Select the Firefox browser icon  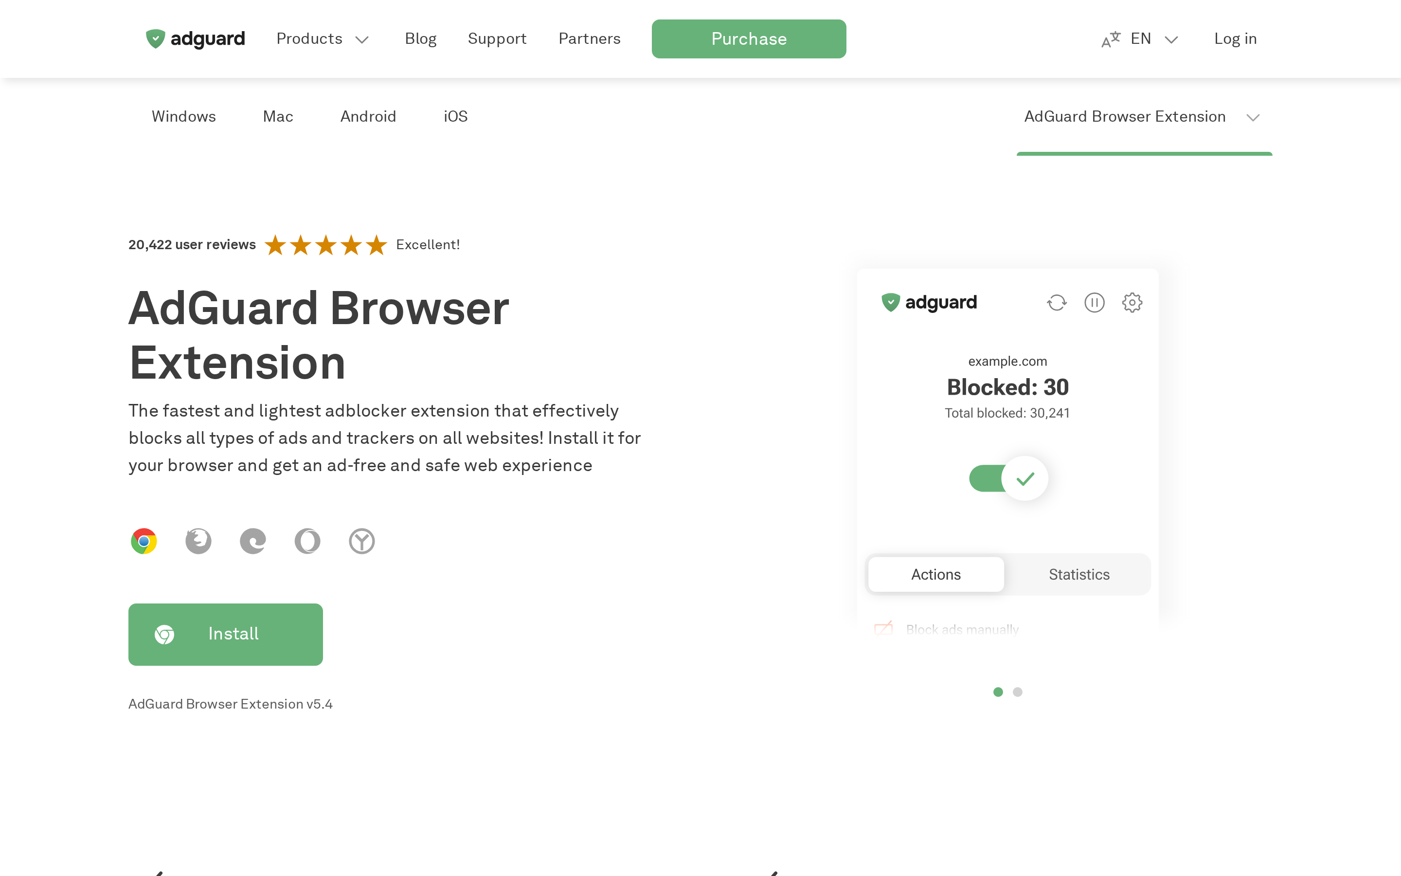pyautogui.click(x=198, y=541)
